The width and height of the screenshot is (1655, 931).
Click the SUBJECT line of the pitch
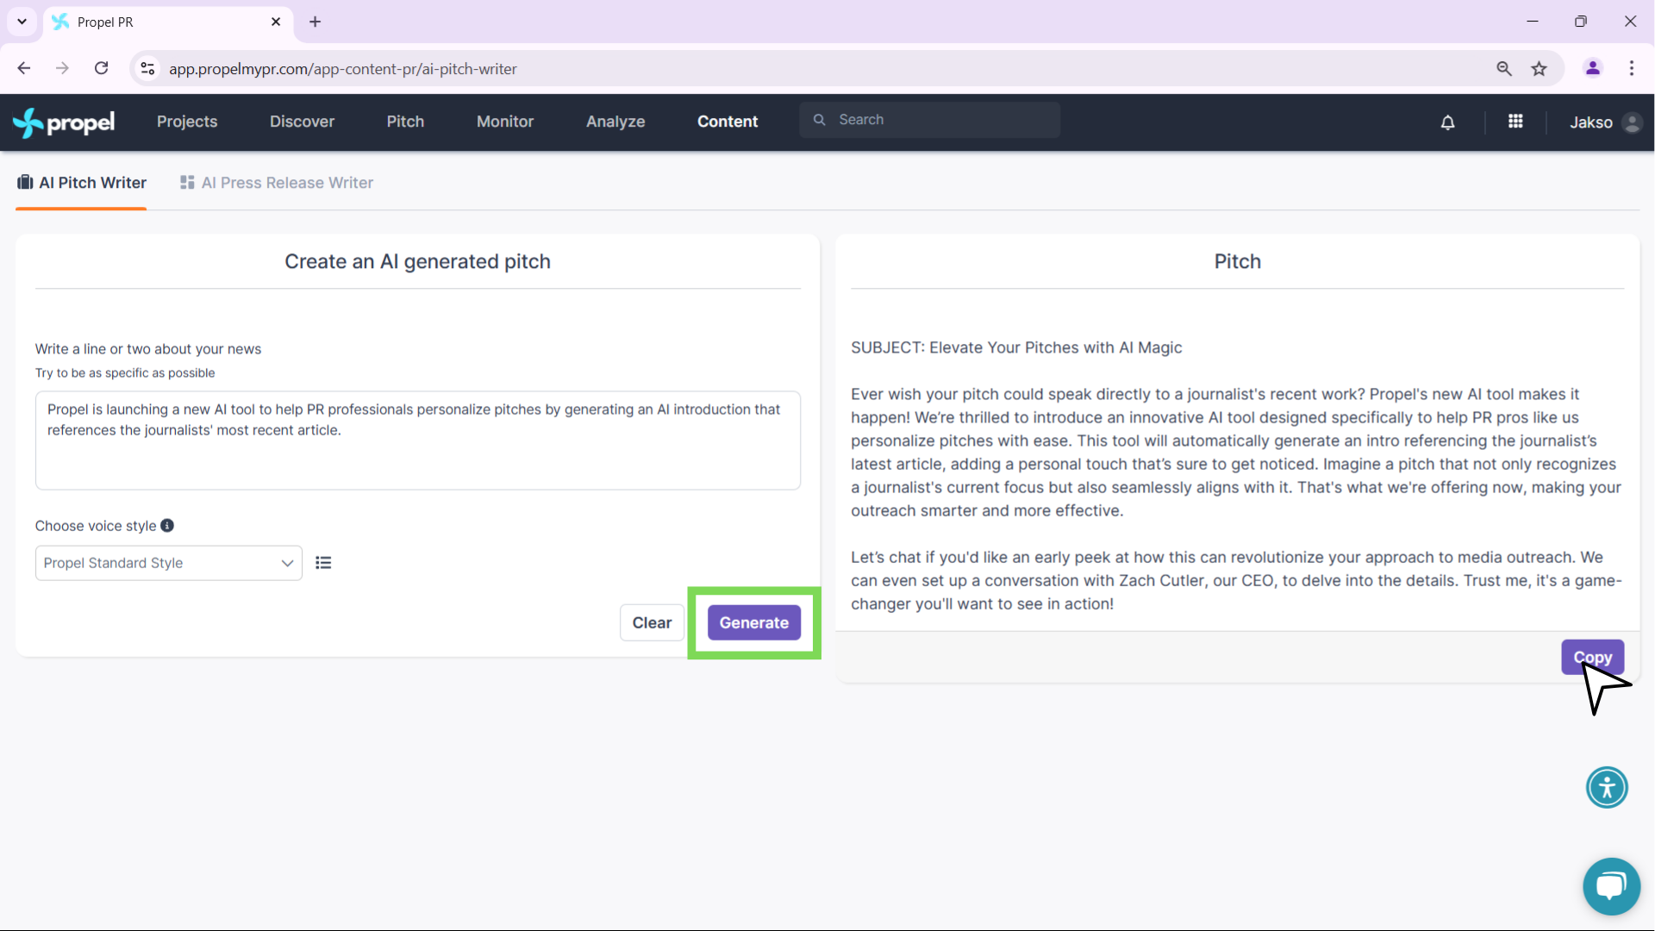(x=1016, y=347)
